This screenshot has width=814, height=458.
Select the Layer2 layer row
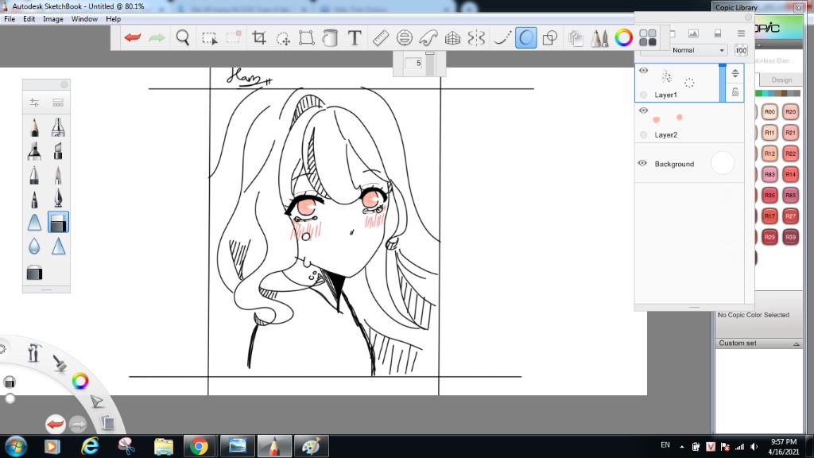tap(689, 122)
